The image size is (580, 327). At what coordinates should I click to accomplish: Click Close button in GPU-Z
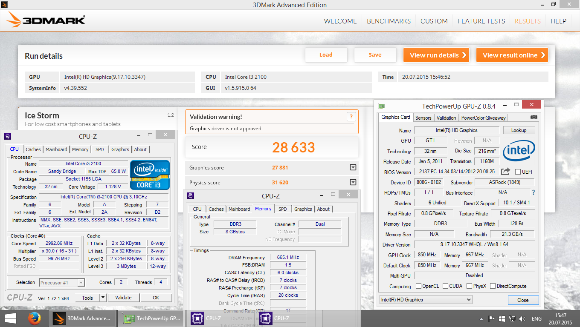coord(523,300)
